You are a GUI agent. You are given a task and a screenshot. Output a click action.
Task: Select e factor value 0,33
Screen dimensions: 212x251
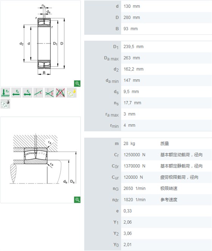128,211
